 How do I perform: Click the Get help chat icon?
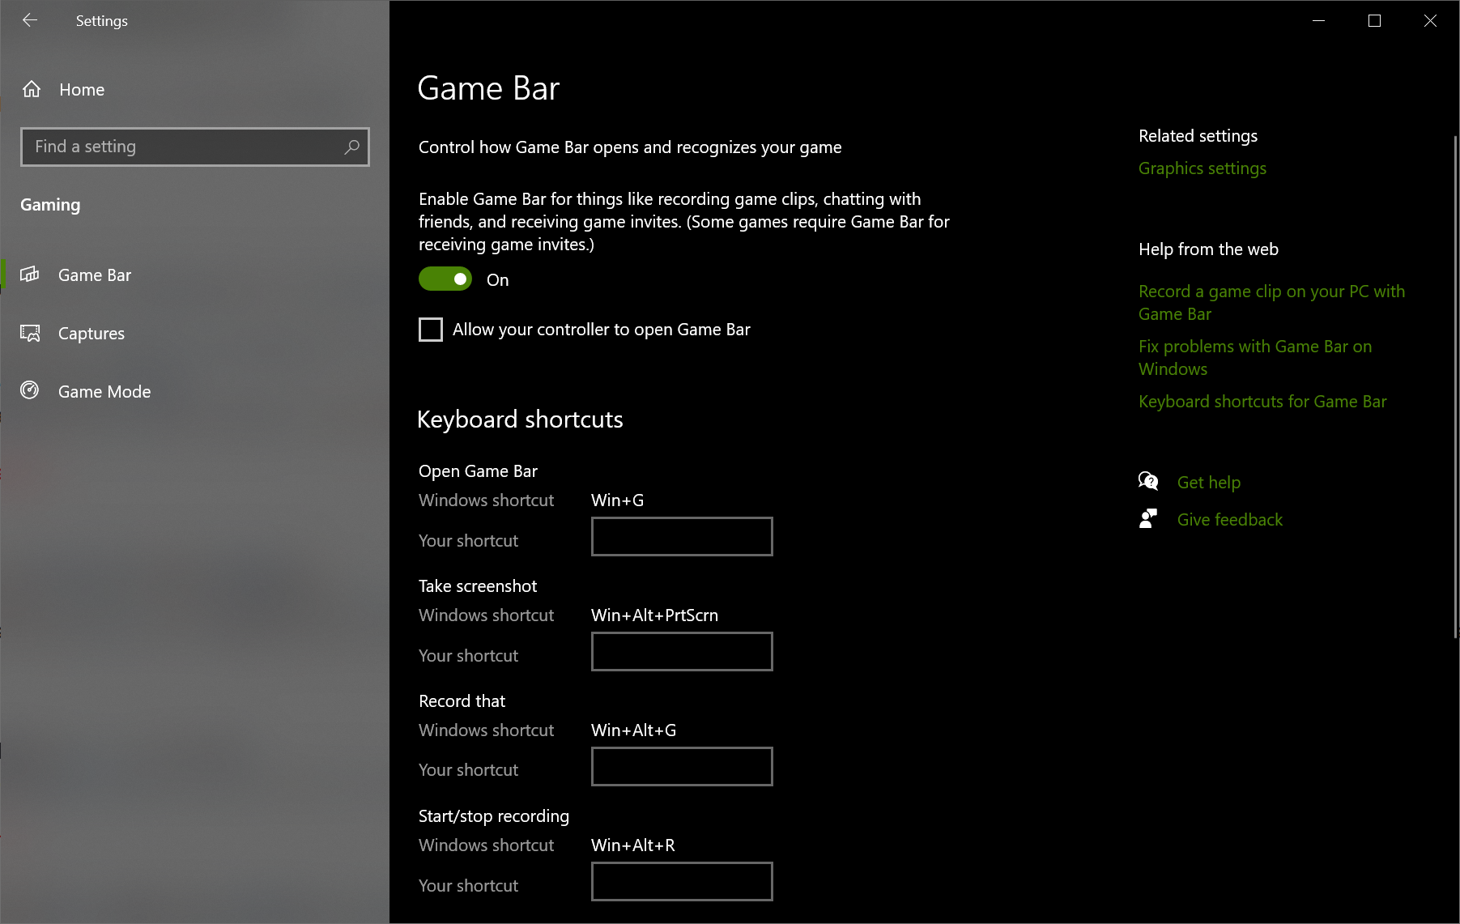coord(1148,482)
